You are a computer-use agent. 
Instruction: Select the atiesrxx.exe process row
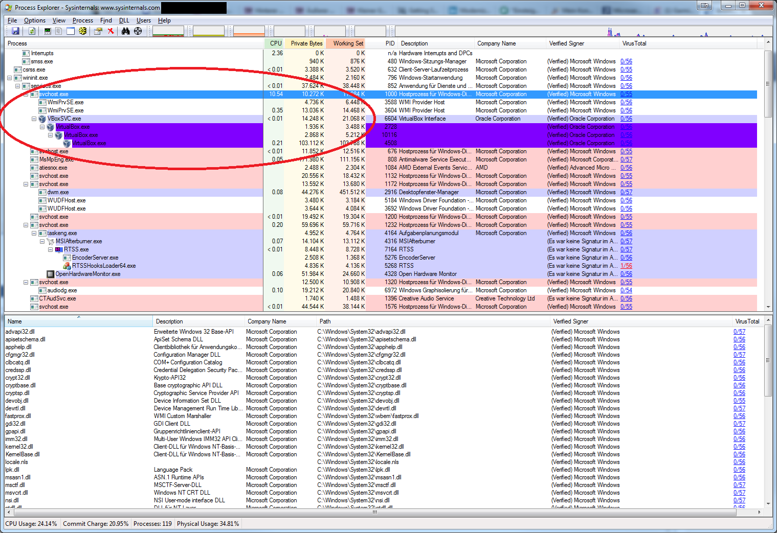point(381,168)
